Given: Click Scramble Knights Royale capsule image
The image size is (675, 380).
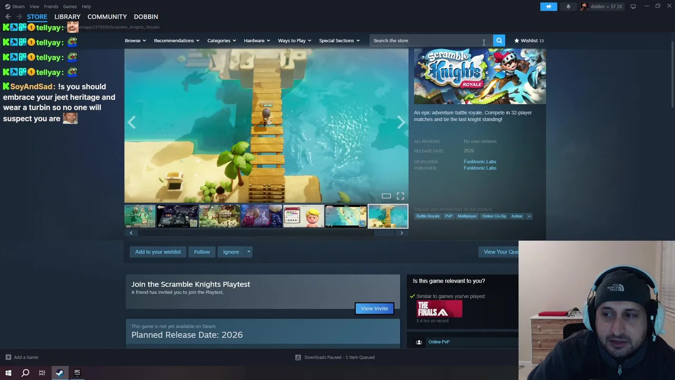Looking at the screenshot, I should [480, 77].
